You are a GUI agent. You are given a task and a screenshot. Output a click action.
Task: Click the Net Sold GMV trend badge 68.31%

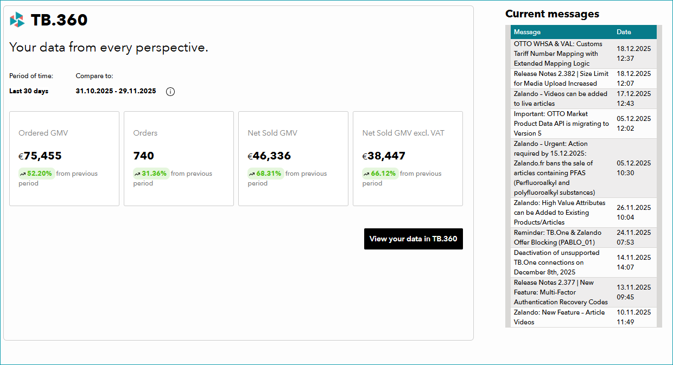tap(266, 174)
